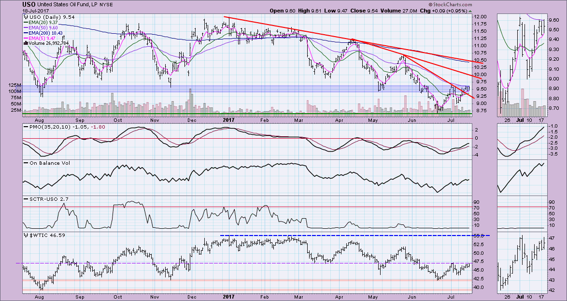Click the black line marker before PMO(35,20,10)
The width and height of the screenshot is (567, 301).
point(25,127)
